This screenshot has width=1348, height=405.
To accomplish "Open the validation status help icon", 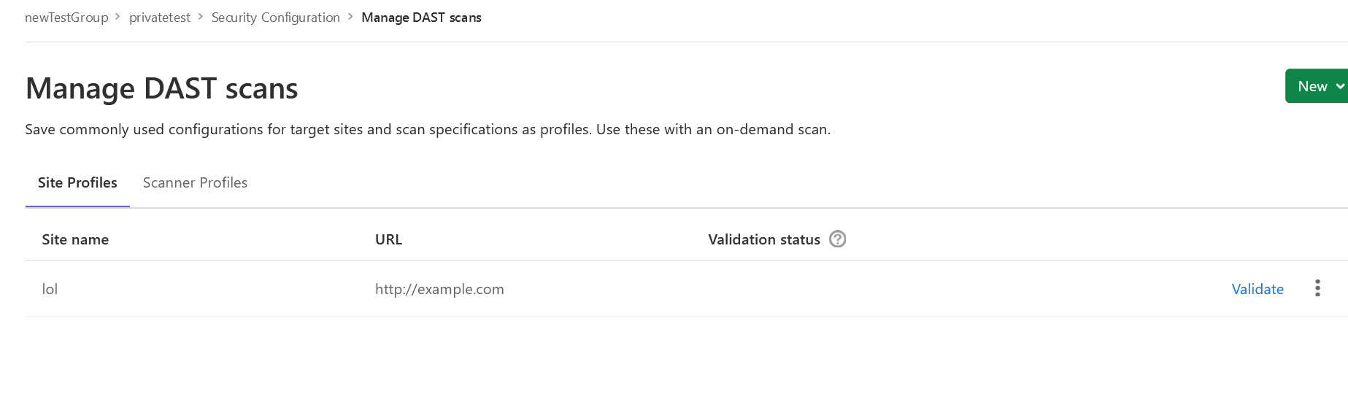I will click(837, 239).
